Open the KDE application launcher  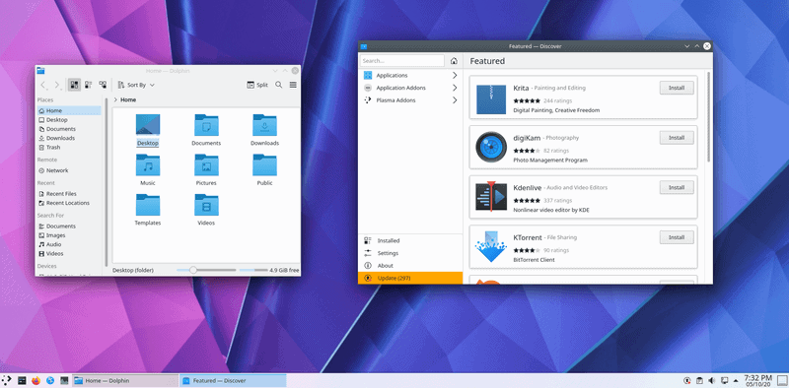point(7,380)
